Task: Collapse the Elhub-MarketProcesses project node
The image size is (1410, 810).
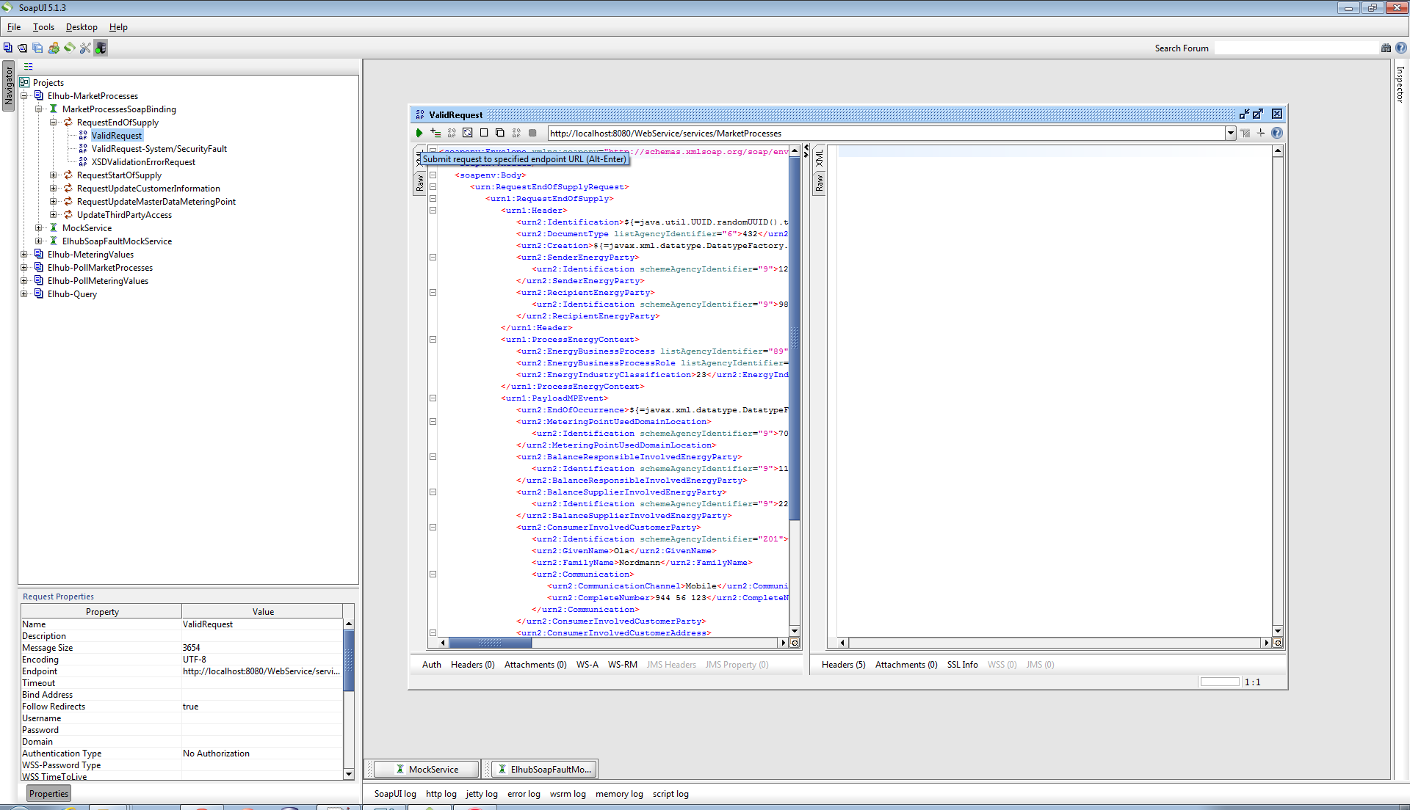Action: click(x=24, y=96)
